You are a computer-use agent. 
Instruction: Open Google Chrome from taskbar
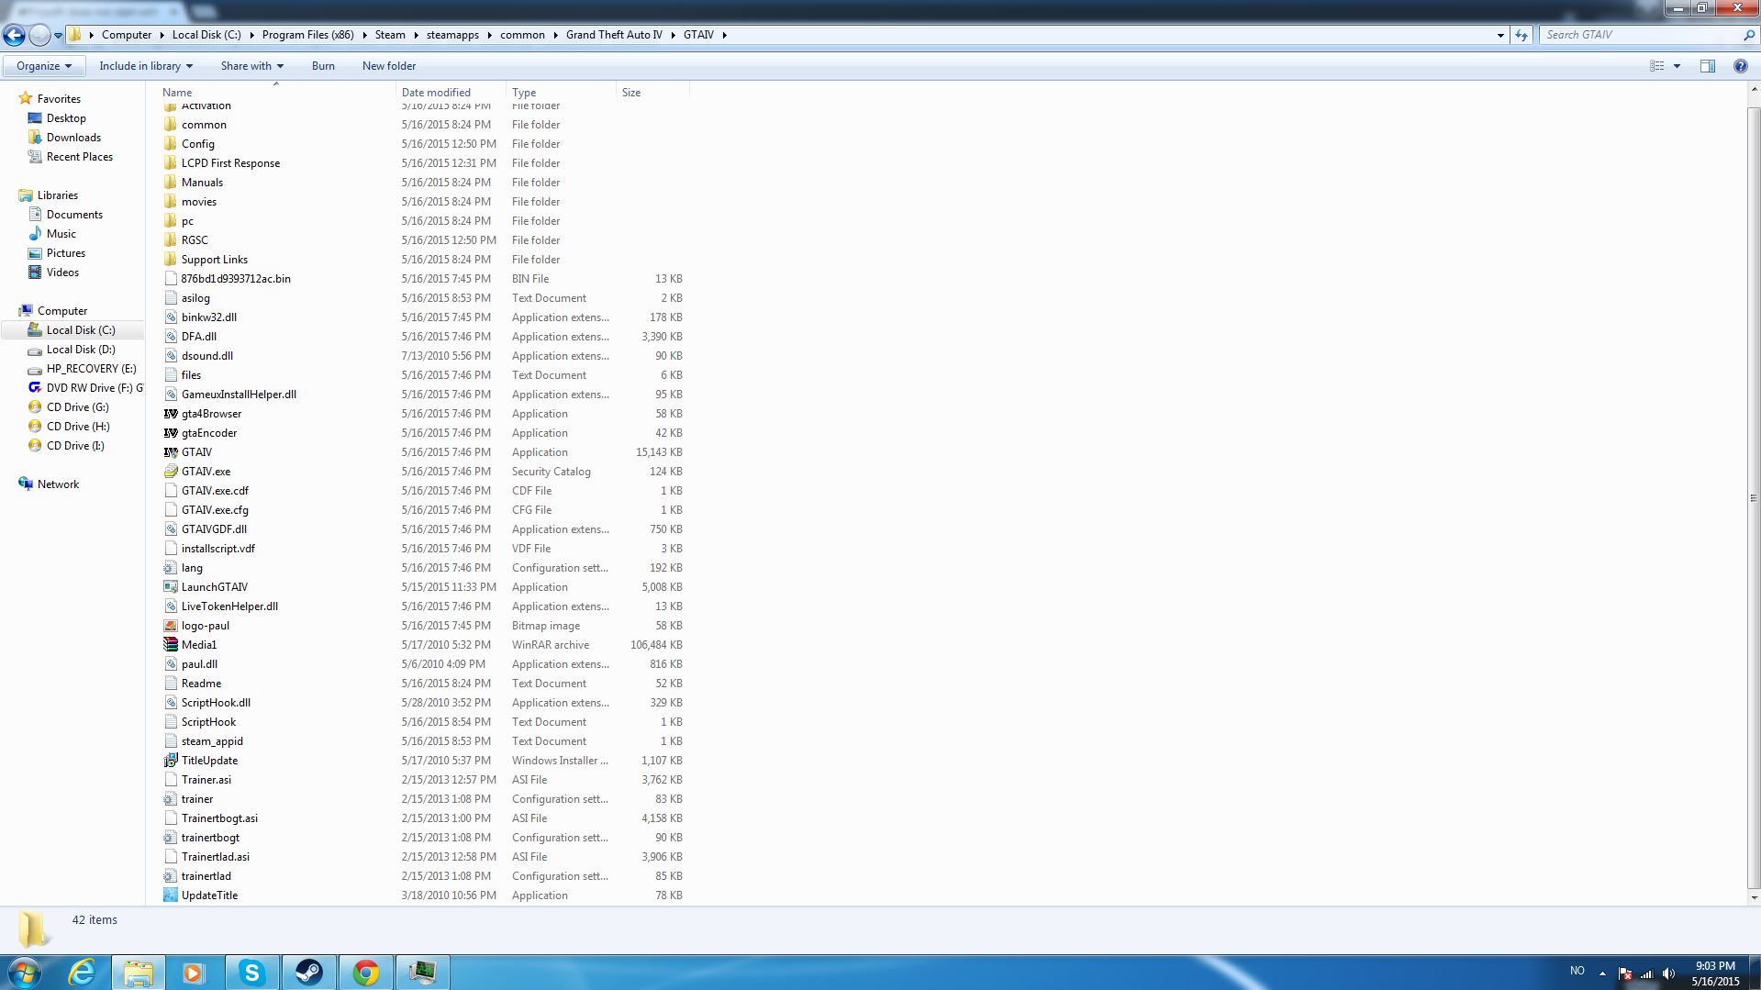tap(365, 973)
